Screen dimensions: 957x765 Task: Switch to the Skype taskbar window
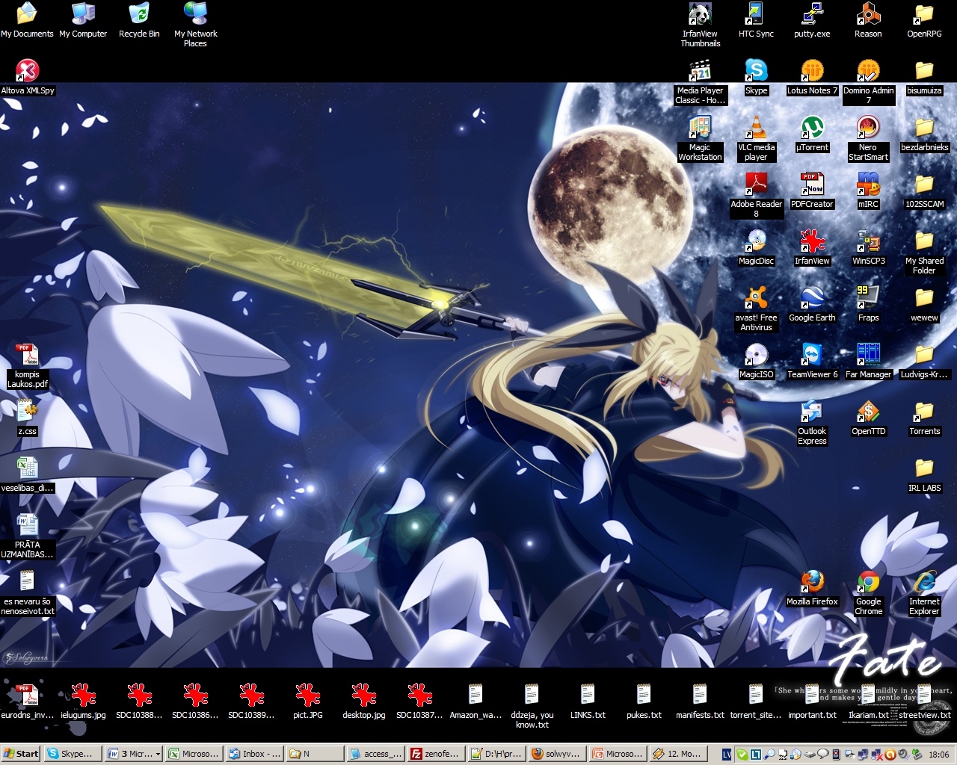(72, 754)
